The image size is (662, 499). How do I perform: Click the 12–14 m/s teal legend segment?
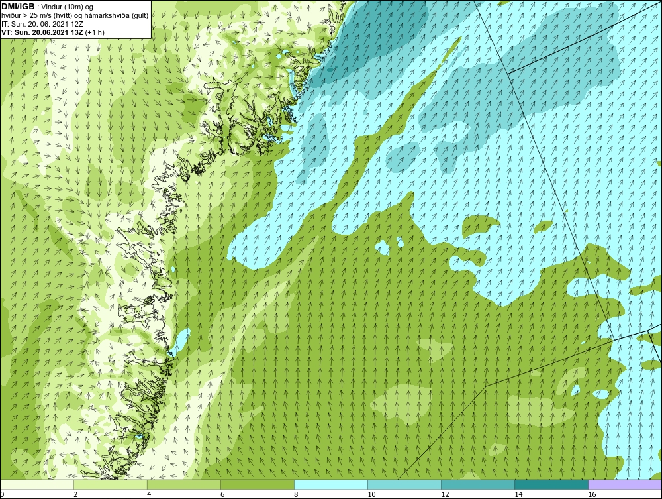(x=477, y=484)
